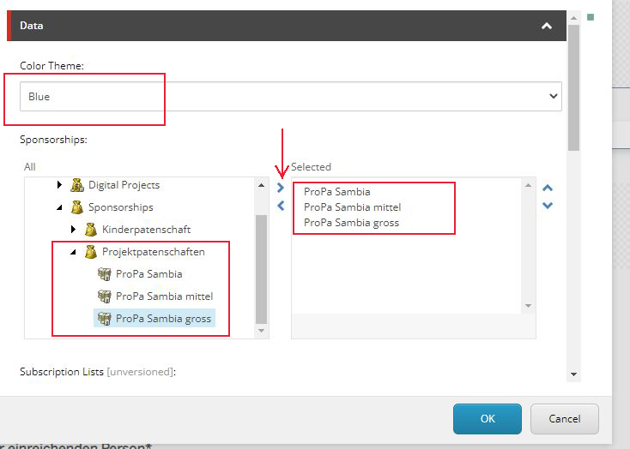
Task: Remove item from Selected with left arrow
Action: click(281, 206)
